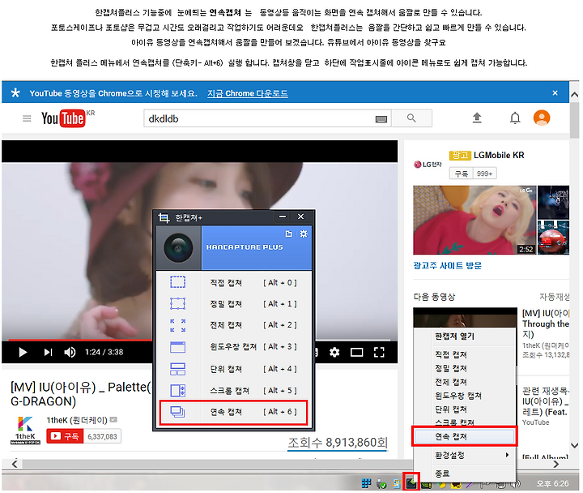Select the 스크롤 캡쳐 scroll icon

[x=177, y=391]
